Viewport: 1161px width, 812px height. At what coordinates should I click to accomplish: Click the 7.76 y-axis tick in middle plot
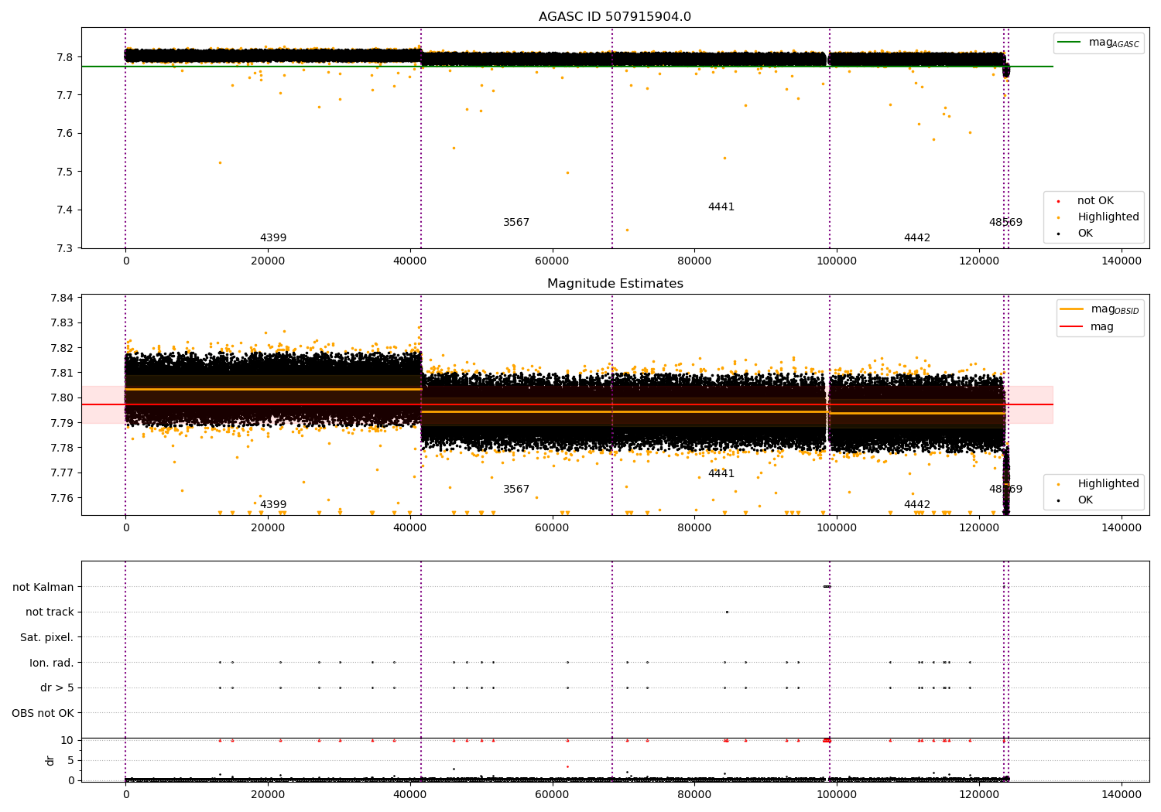[x=63, y=497]
